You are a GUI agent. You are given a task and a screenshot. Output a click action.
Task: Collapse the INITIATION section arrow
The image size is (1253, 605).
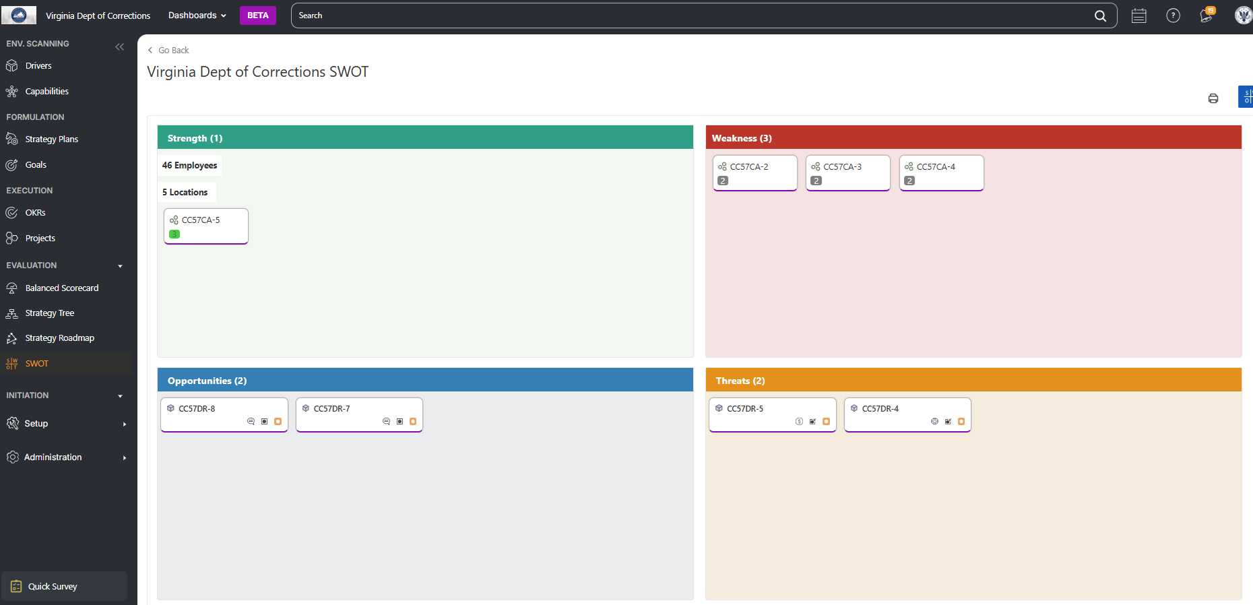click(120, 396)
